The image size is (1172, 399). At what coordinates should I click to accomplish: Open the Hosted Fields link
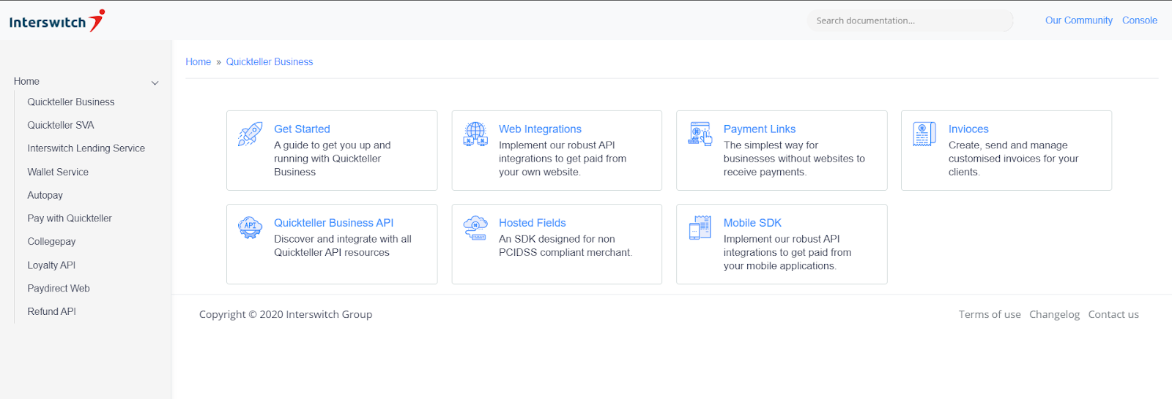[532, 223]
